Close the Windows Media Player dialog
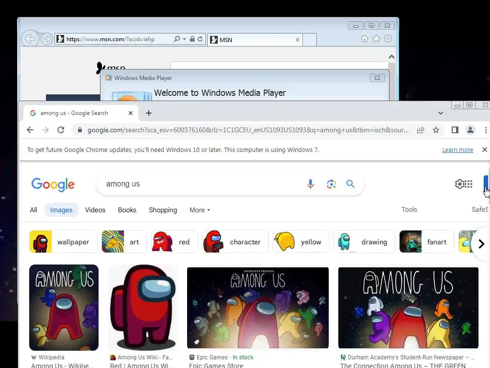 377,78
